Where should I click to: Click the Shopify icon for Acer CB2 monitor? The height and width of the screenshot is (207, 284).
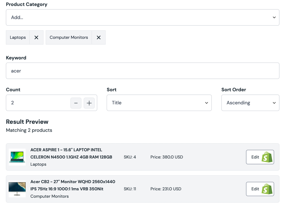(x=267, y=189)
